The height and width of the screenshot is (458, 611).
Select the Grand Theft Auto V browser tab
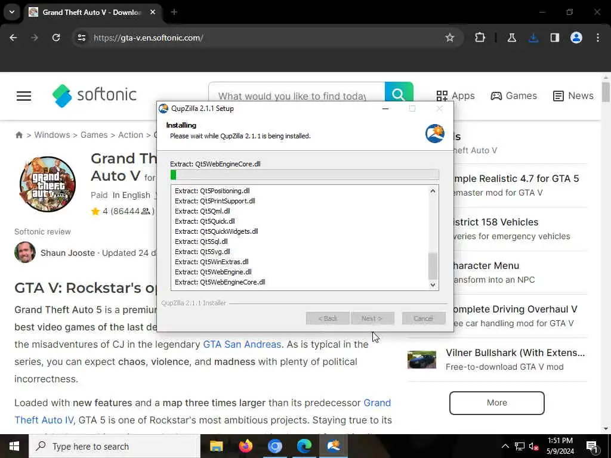92,12
